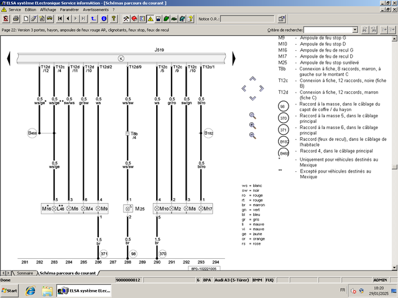The width and height of the screenshot is (398, 298).
Task: Expand the Critère de recherche dropdown
Action: click(354, 30)
